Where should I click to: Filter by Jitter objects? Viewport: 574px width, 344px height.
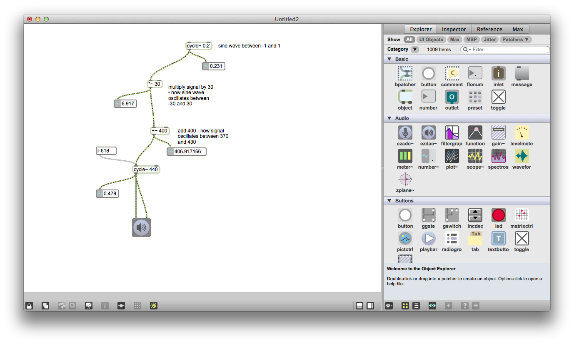pos(490,40)
